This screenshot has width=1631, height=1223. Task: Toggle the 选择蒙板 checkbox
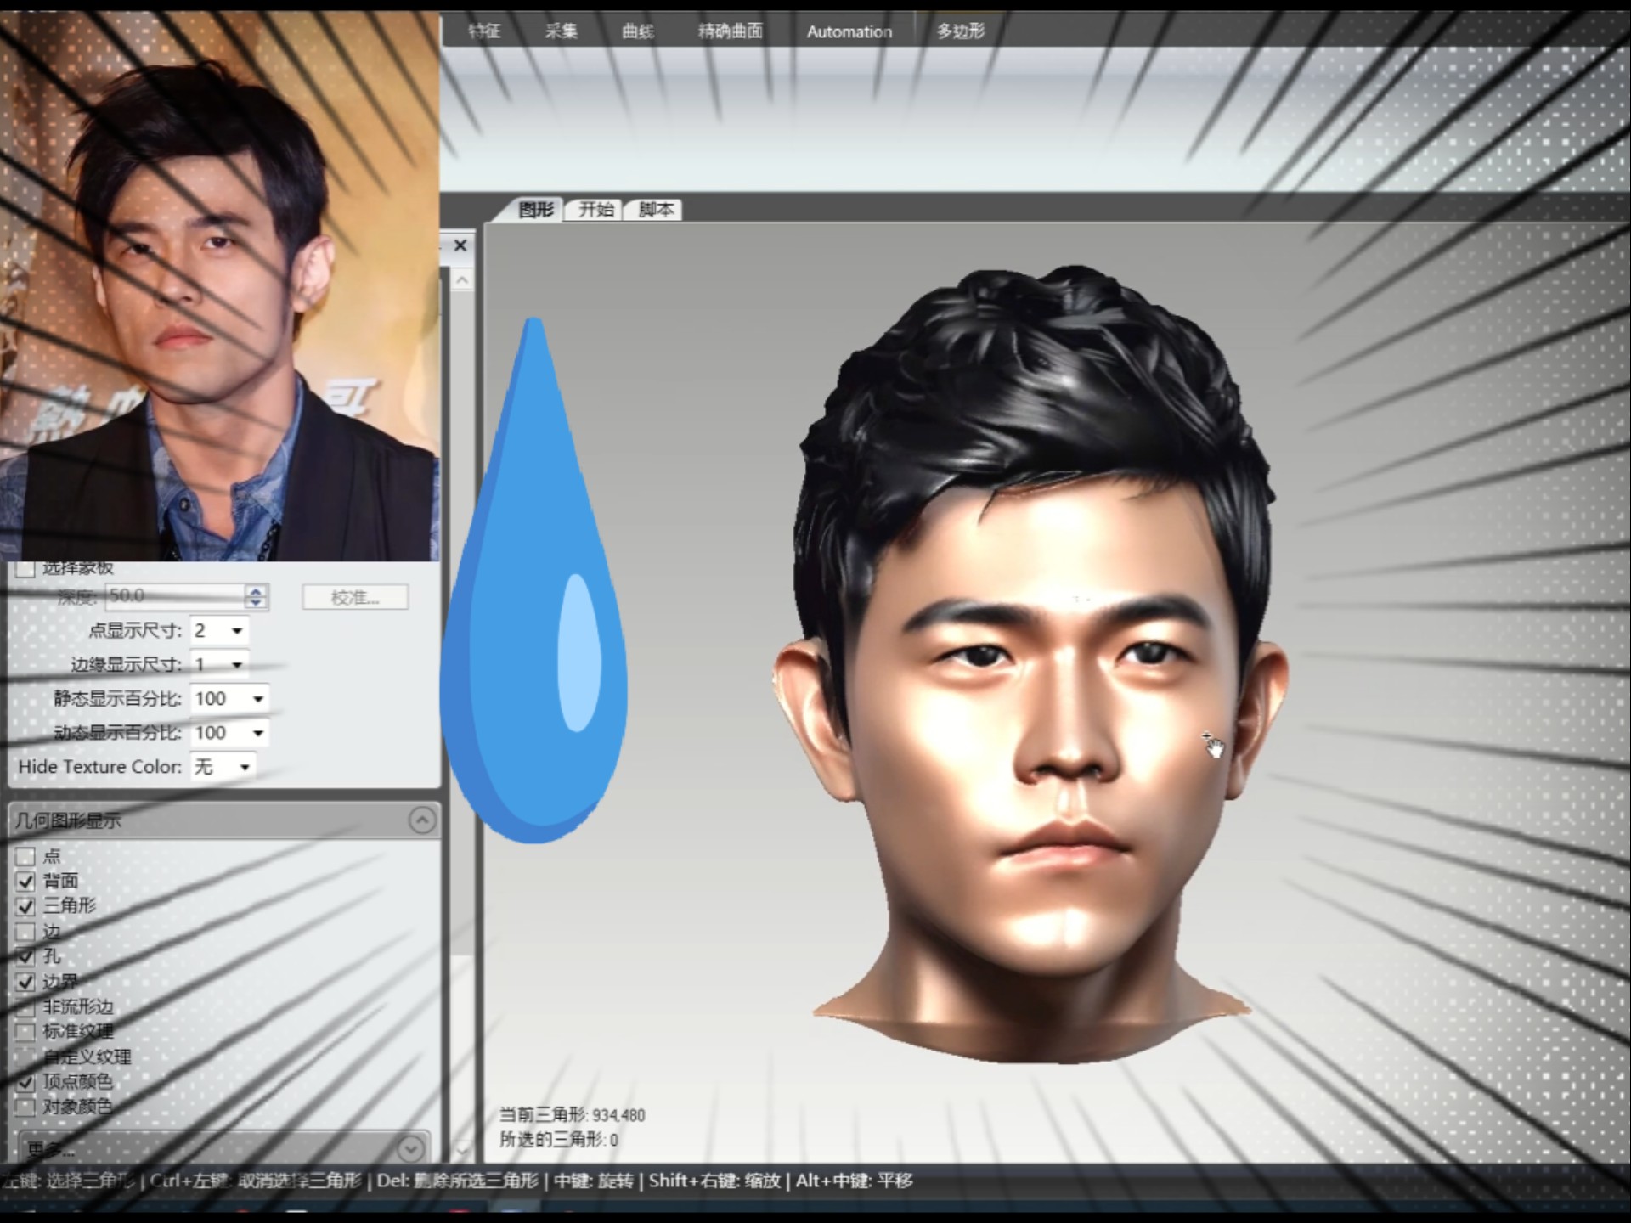tap(25, 567)
